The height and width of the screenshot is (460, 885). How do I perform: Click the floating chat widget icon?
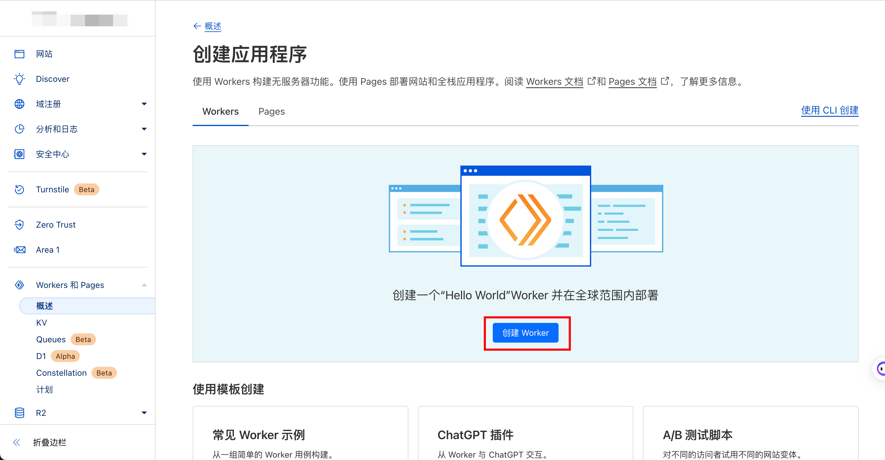(x=880, y=369)
